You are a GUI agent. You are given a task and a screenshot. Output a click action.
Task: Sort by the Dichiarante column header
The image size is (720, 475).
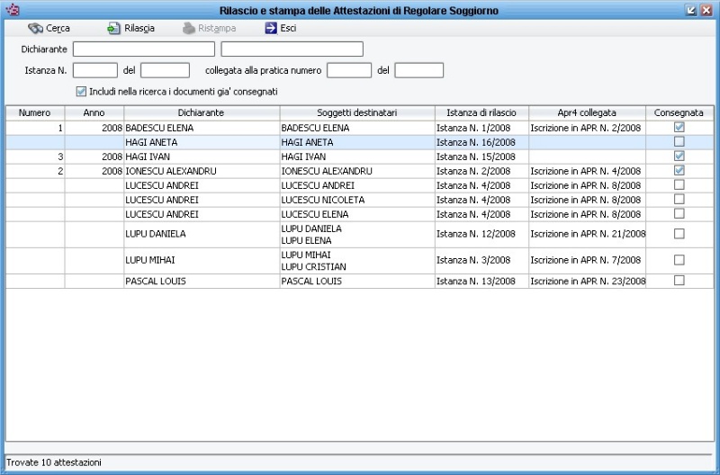click(201, 112)
